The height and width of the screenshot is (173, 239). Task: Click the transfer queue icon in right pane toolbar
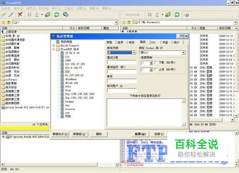click(x=157, y=15)
